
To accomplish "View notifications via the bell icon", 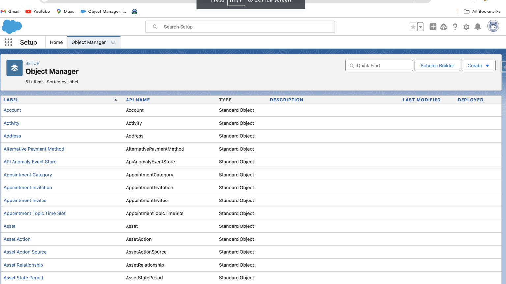I will click(x=477, y=27).
